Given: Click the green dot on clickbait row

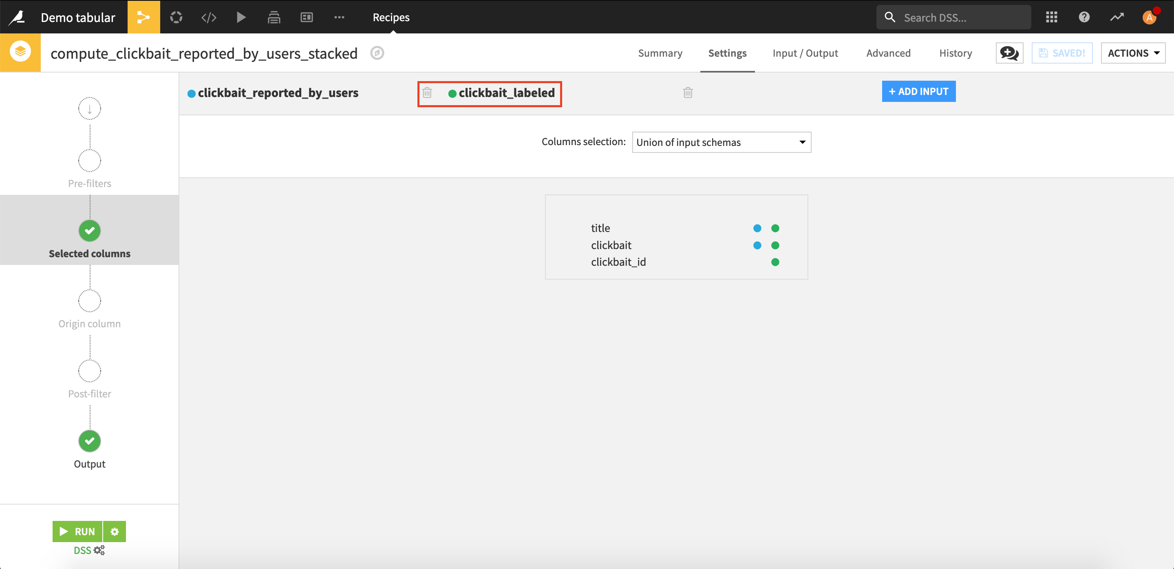Looking at the screenshot, I should 775,245.
